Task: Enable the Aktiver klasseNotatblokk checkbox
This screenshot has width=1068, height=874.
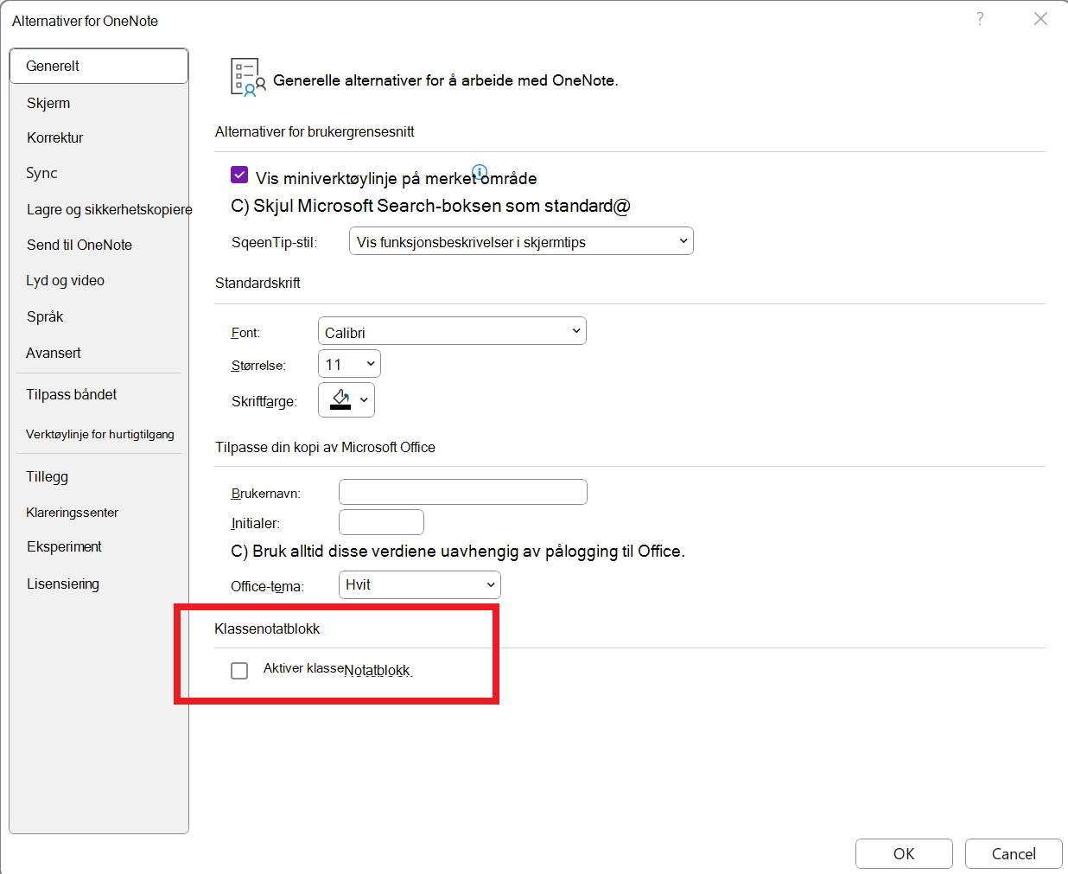Action: coord(239,671)
